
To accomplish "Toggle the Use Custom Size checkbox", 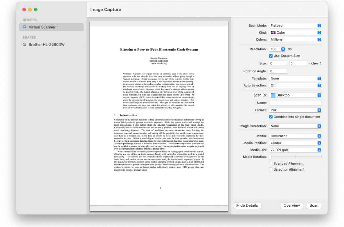I will (271, 56).
